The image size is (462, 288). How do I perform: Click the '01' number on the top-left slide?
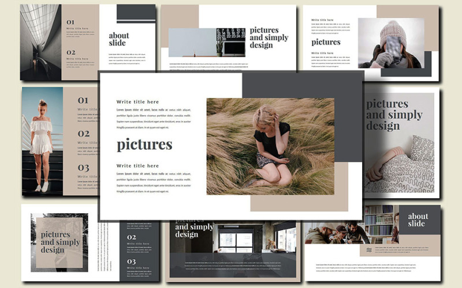(x=70, y=22)
